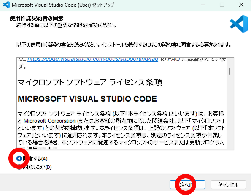Click the large VS Code logo

(x=239, y=24)
